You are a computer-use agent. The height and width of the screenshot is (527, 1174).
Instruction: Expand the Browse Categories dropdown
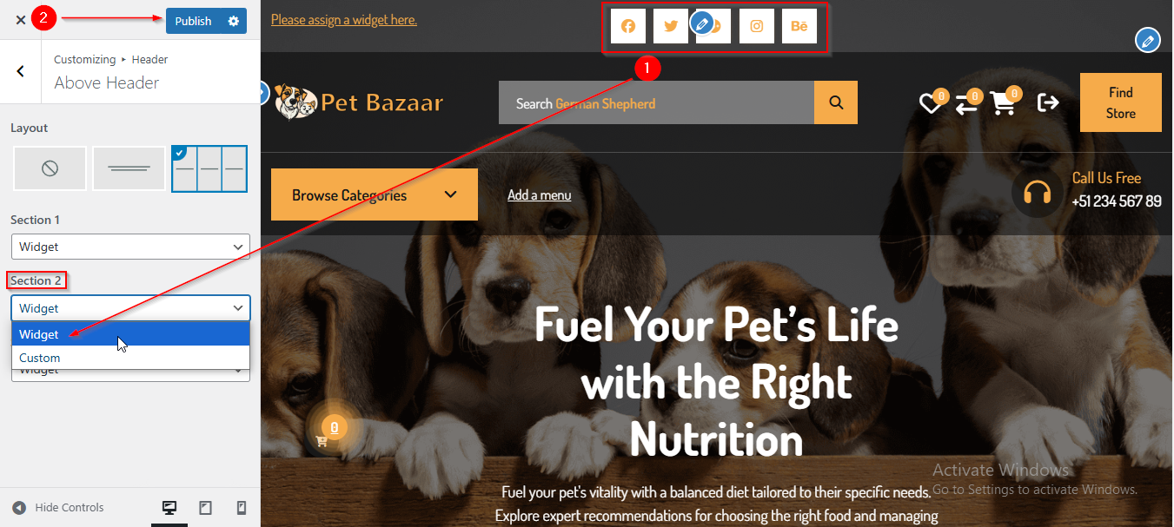point(375,194)
